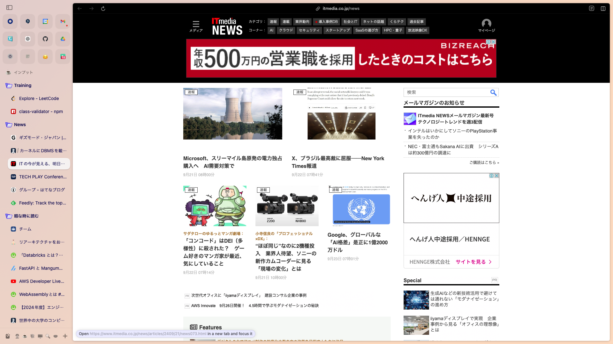The image size is (613, 344).
Task: Open the gray sticky-note pinned favorite
Action: tap(28, 56)
